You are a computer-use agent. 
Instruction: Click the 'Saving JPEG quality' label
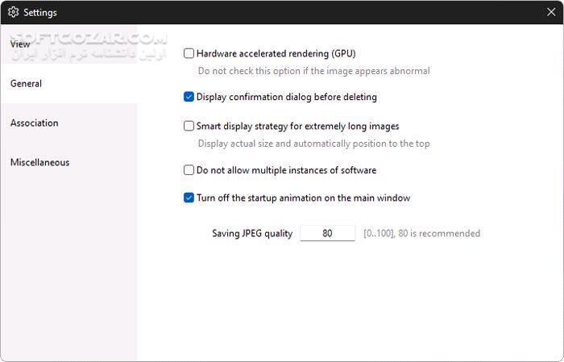coord(252,234)
